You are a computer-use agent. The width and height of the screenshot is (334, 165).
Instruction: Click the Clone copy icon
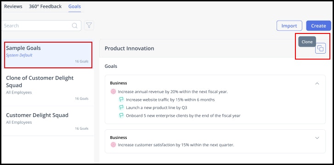(x=320, y=48)
